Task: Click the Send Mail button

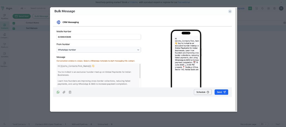Action: click(22, 16)
